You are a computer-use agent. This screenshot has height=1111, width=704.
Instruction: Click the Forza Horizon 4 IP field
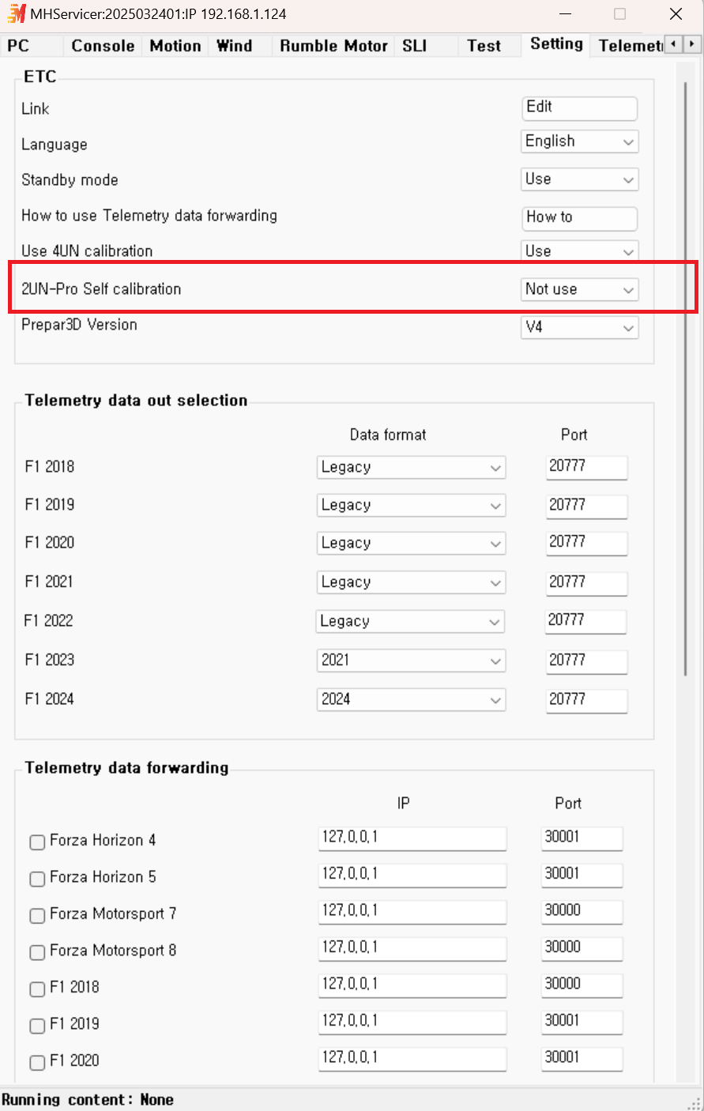click(412, 838)
